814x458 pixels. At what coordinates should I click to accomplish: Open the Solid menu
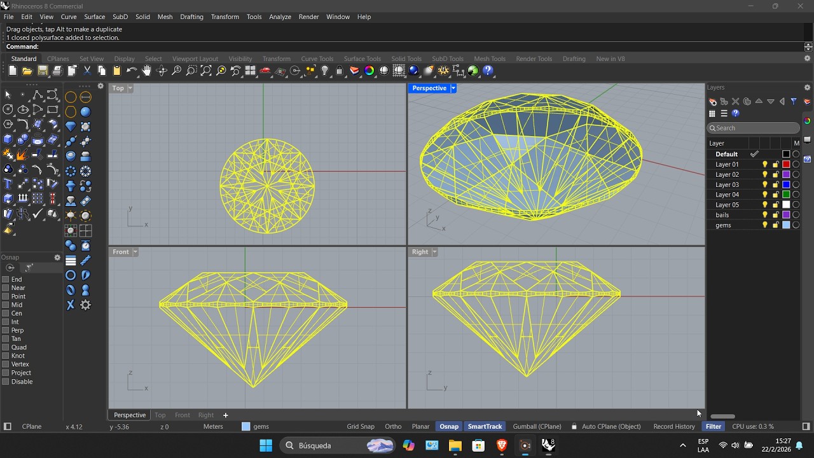click(x=142, y=17)
